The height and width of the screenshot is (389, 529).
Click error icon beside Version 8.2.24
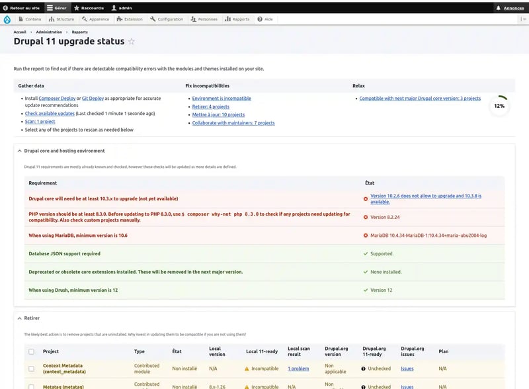pos(366,217)
